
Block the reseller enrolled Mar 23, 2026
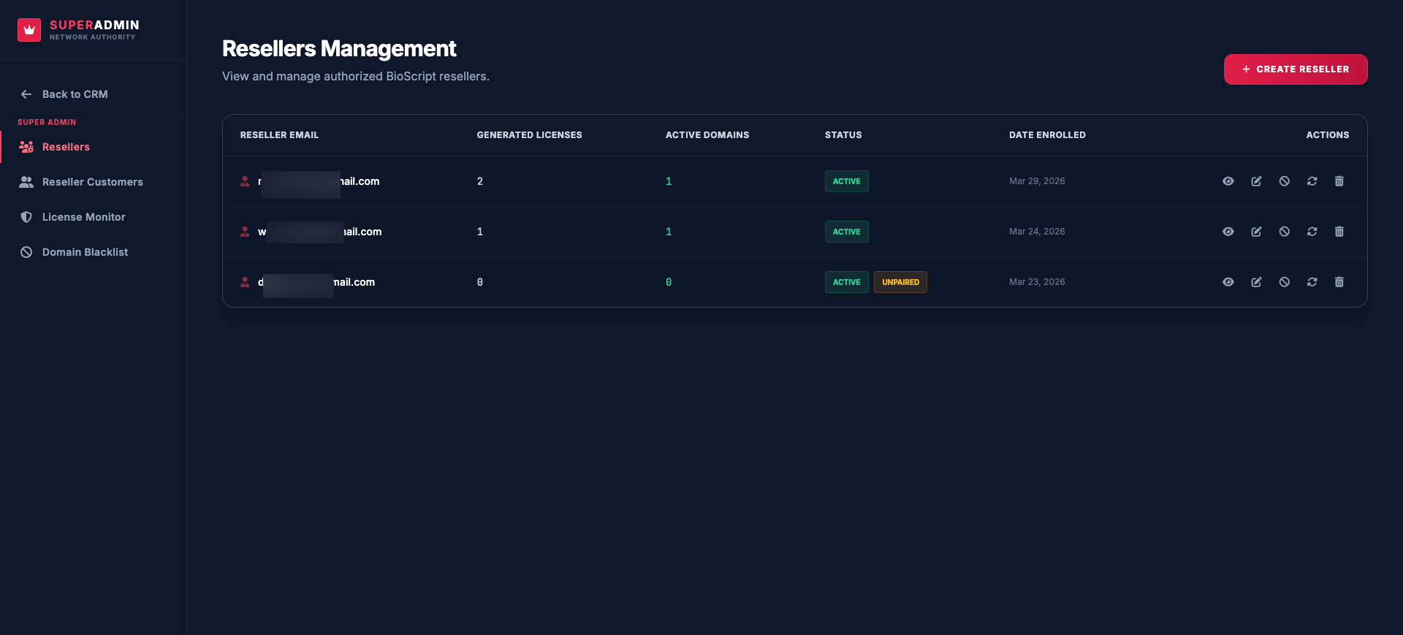pos(1284,282)
